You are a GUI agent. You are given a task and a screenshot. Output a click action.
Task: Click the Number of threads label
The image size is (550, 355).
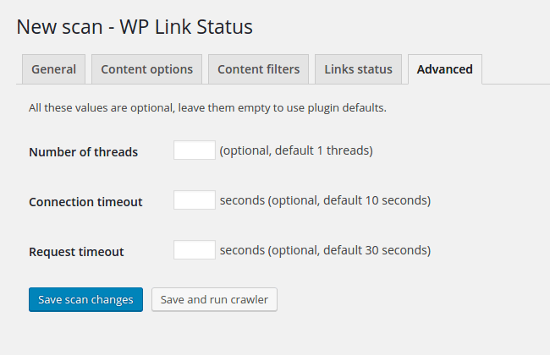[x=84, y=152]
